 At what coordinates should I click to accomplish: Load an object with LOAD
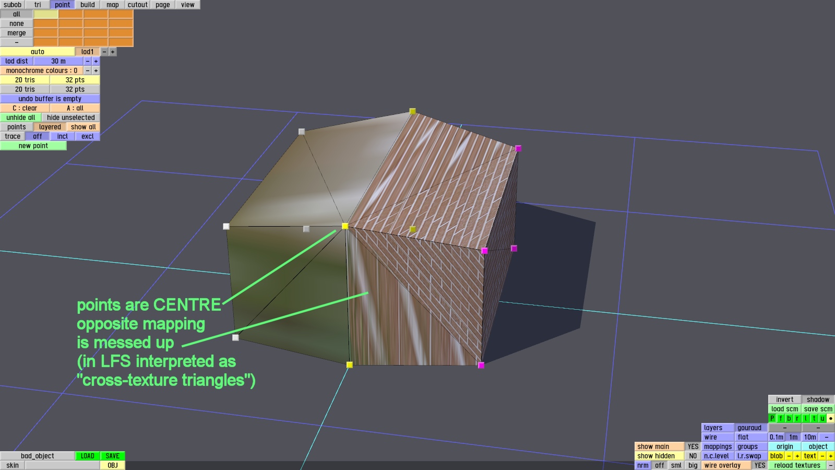88,456
